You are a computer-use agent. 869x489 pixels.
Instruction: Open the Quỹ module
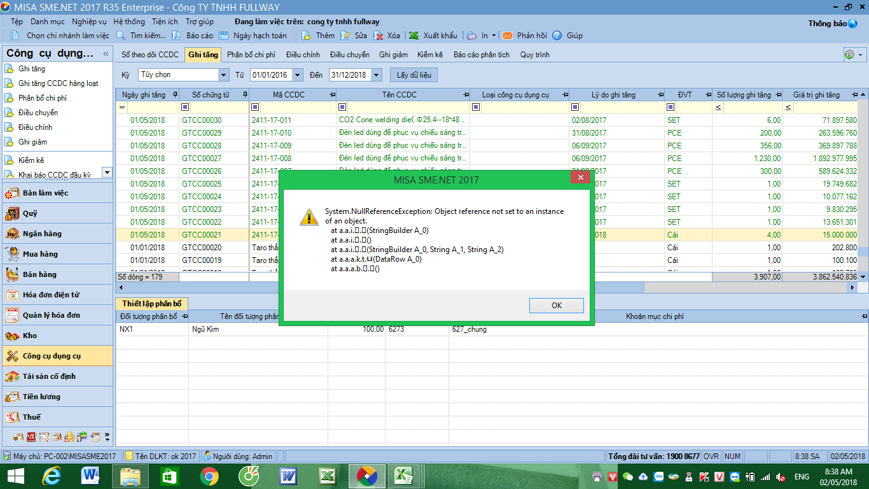coord(57,213)
